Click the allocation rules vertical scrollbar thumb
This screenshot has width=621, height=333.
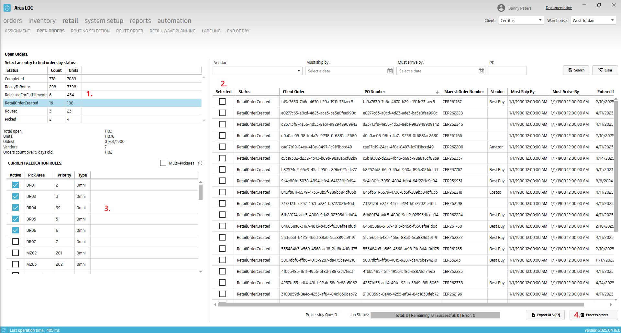pyautogui.click(x=201, y=192)
